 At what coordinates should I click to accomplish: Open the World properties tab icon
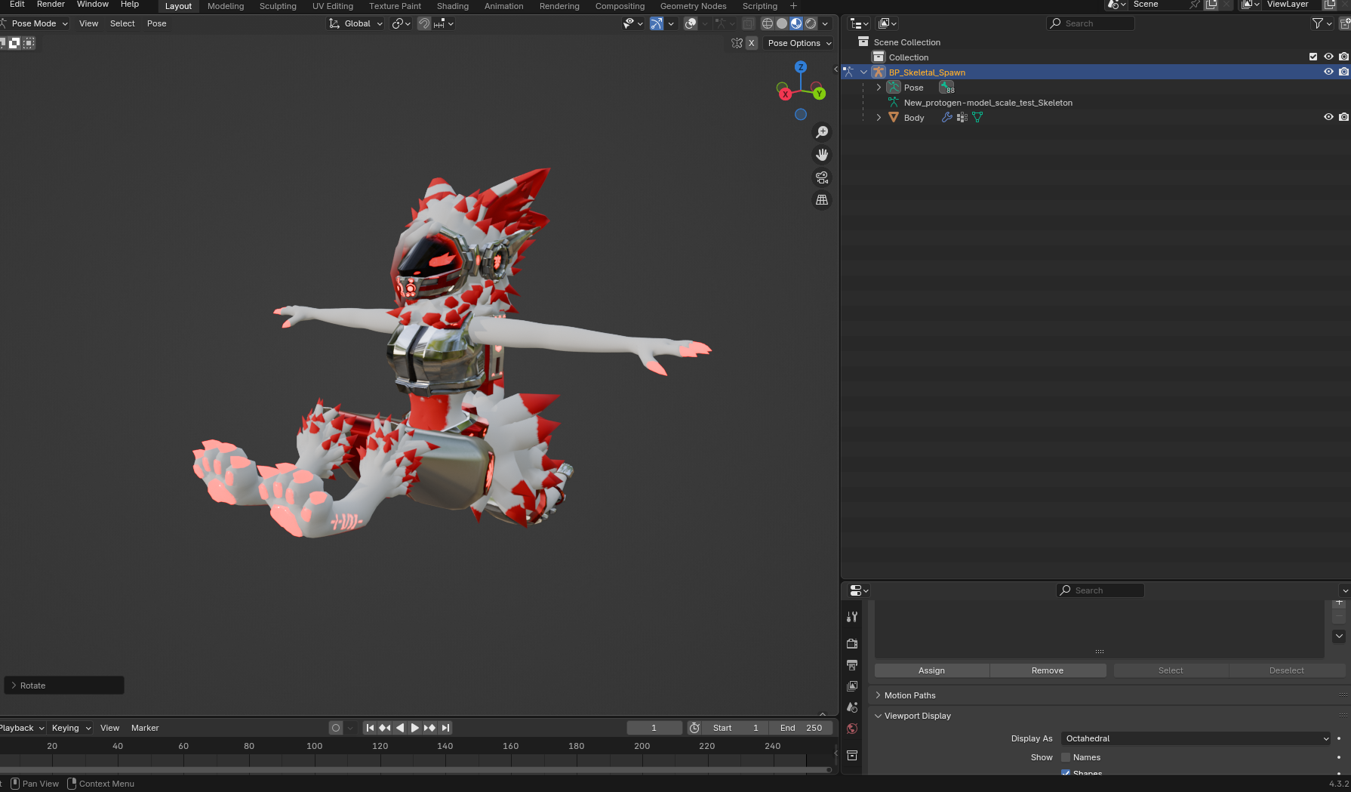[x=852, y=729]
